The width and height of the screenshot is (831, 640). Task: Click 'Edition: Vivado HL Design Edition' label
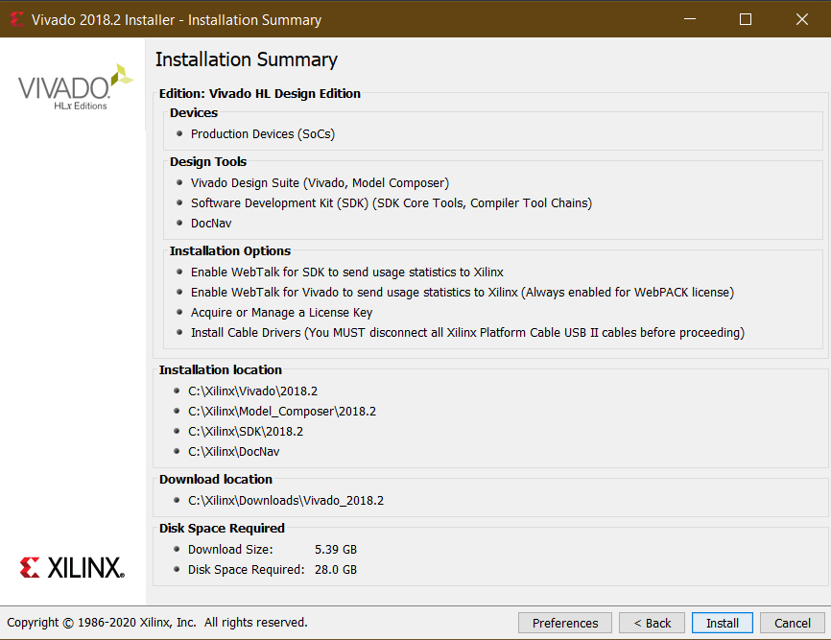tap(260, 93)
